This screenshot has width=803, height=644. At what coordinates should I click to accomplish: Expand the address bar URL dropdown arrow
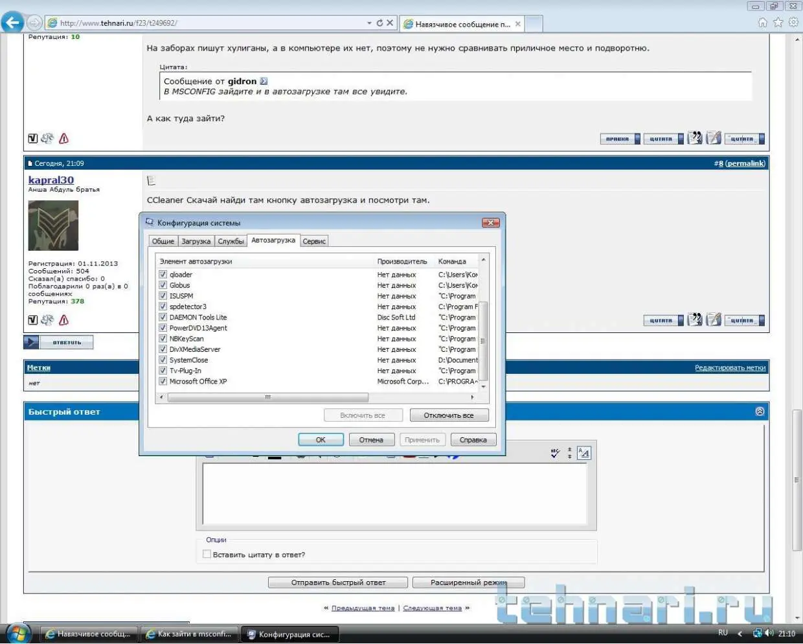[369, 23]
